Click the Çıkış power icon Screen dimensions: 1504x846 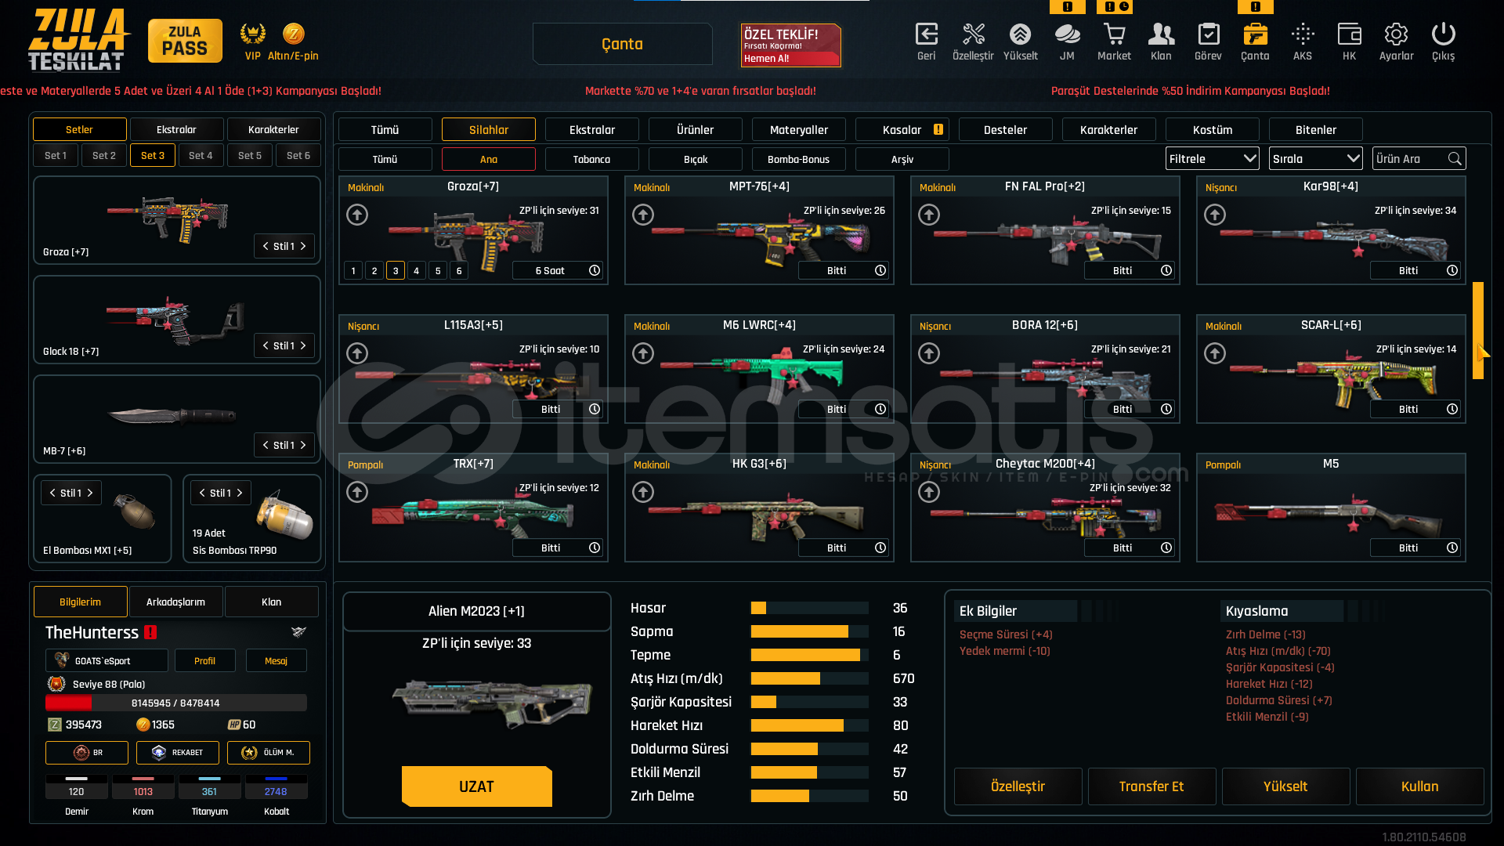1443,34
